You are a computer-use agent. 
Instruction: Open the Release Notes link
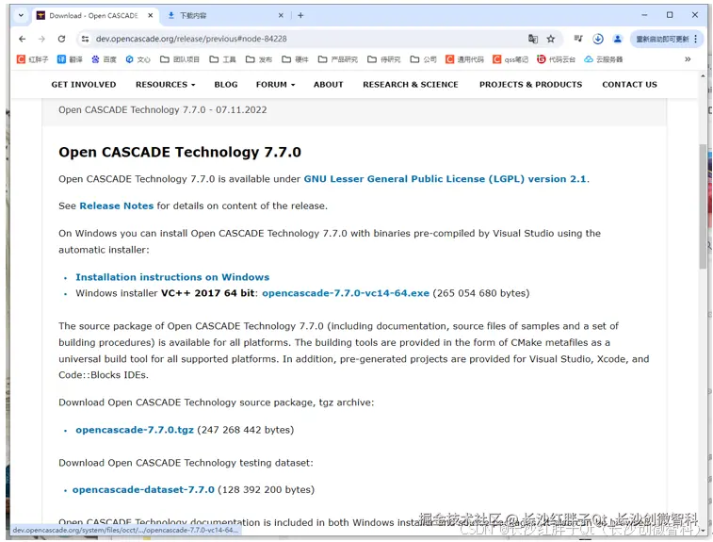pos(117,205)
